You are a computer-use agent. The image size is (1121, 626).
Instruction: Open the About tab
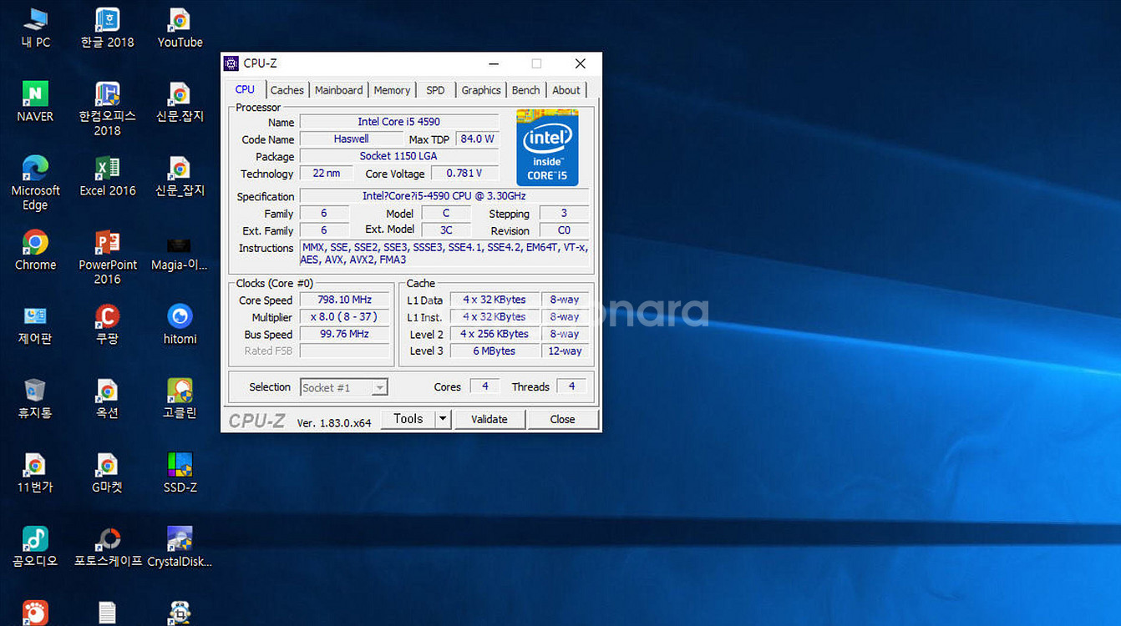tap(566, 90)
